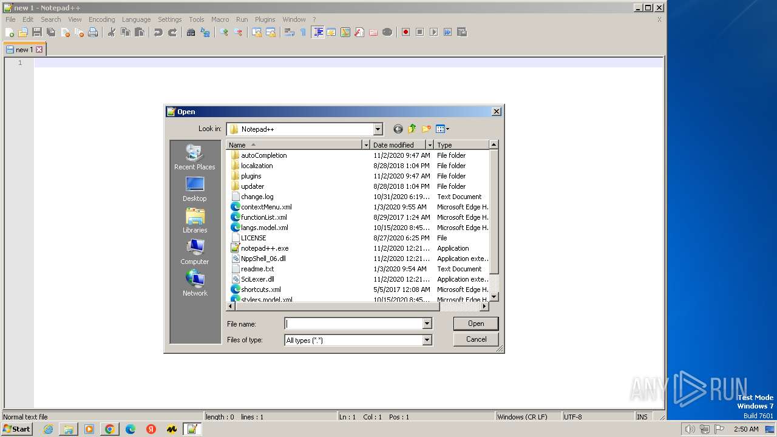Viewport: 777px width, 437px height.
Task: Click the Paste toolbar icon
Action: (139, 32)
